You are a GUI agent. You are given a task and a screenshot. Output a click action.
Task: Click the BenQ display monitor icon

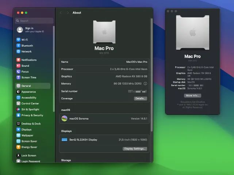pyautogui.click(x=65, y=140)
